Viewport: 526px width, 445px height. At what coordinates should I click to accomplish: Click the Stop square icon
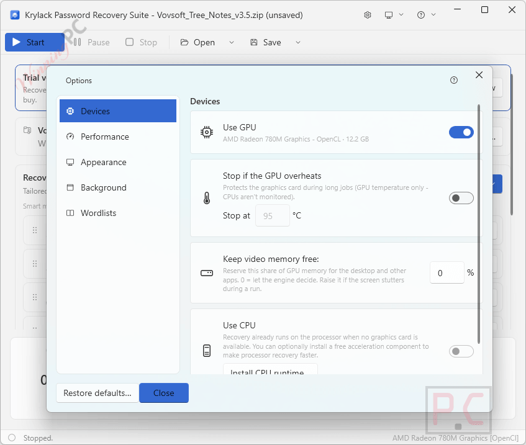coord(130,42)
